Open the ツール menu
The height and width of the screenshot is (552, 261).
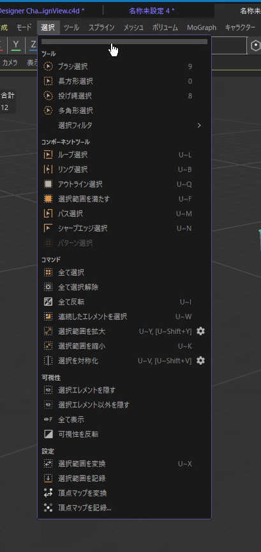coord(71,28)
